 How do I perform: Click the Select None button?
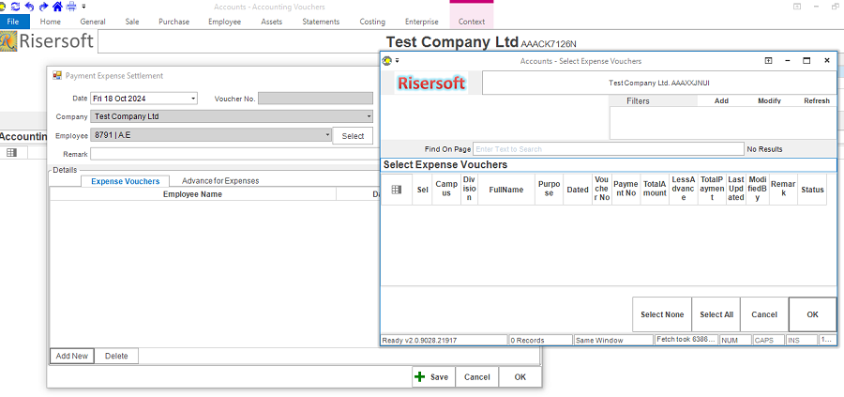coord(662,314)
